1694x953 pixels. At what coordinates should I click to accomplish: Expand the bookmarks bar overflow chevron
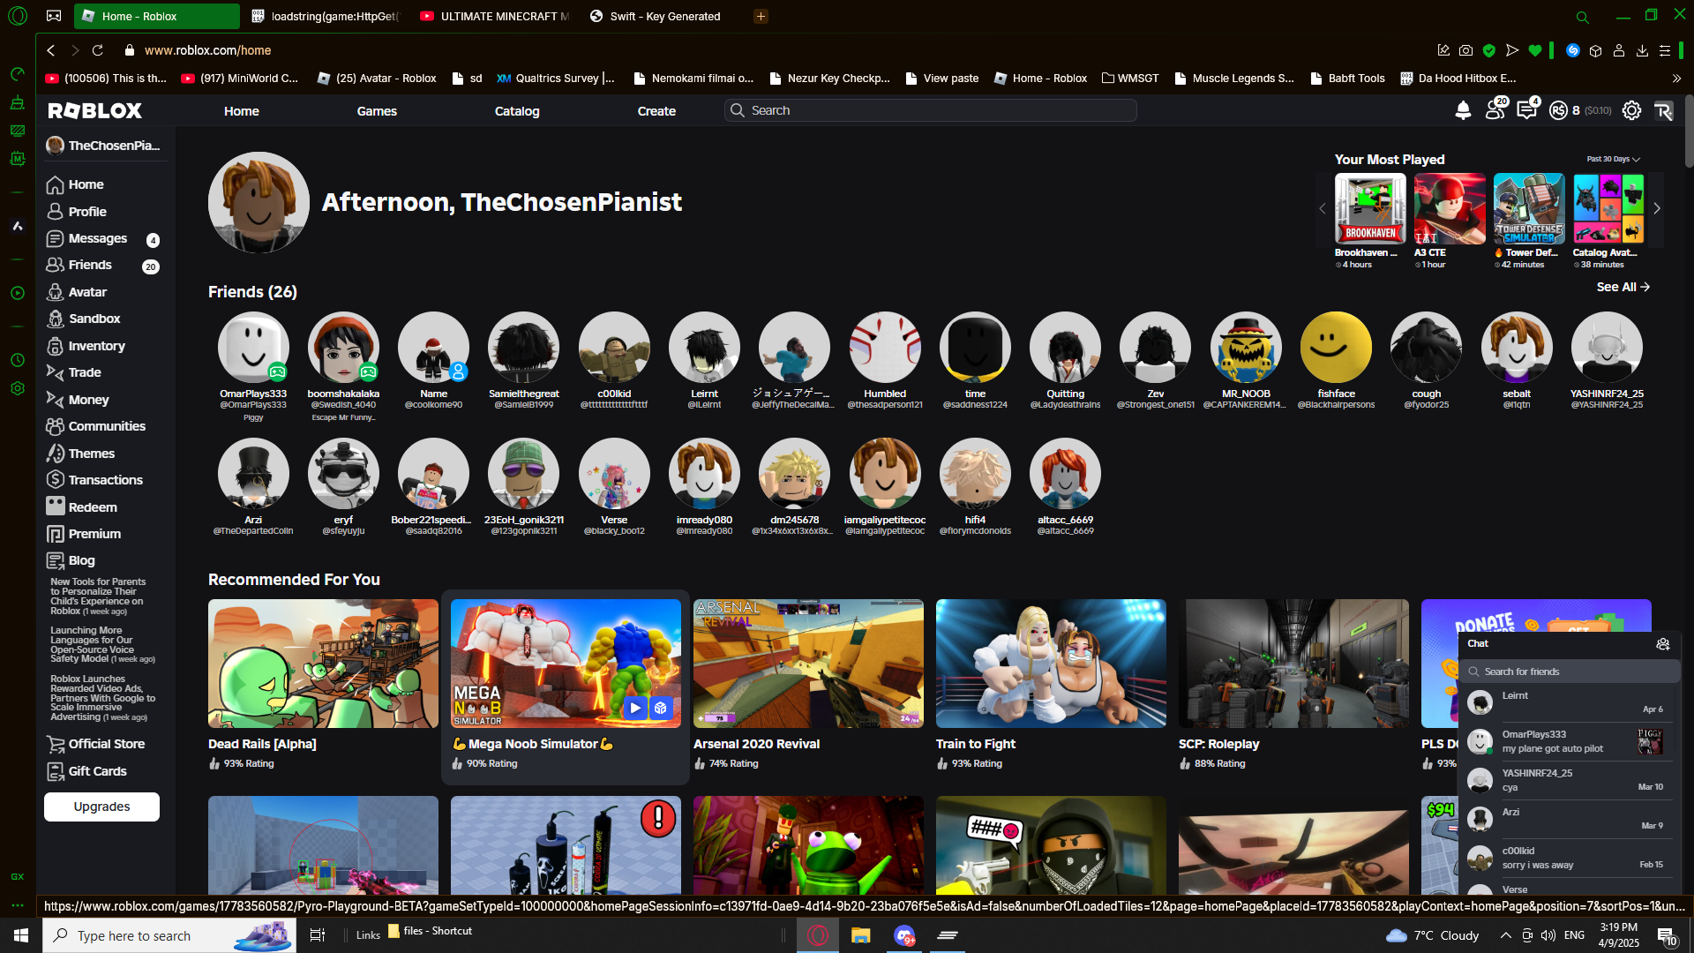click(1676, 79)
